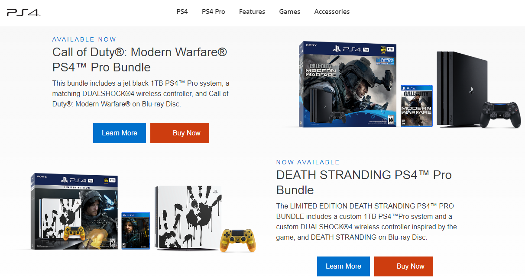Viewport: 525px width, 279px height.
Task: Click the jet black PS4 Pro console image
Action: coord(462,89)
